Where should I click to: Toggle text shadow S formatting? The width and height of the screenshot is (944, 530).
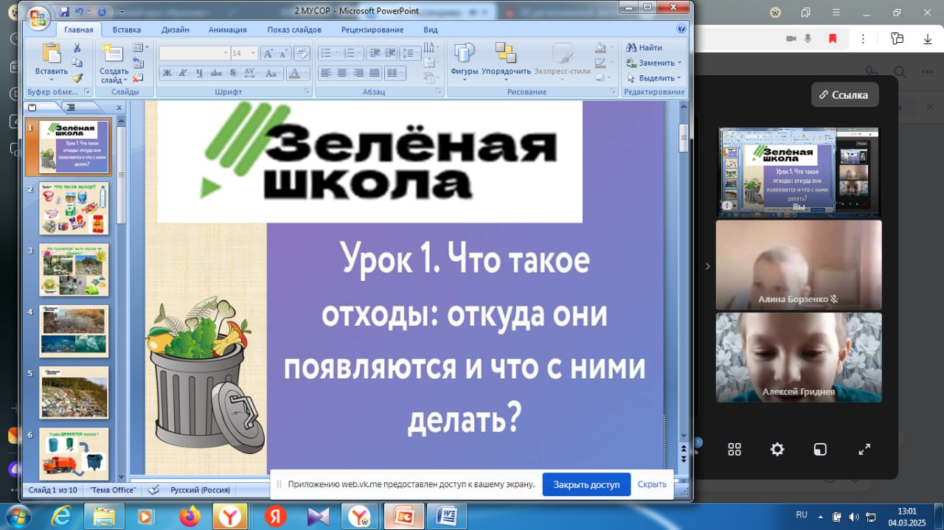click(233, 73)
